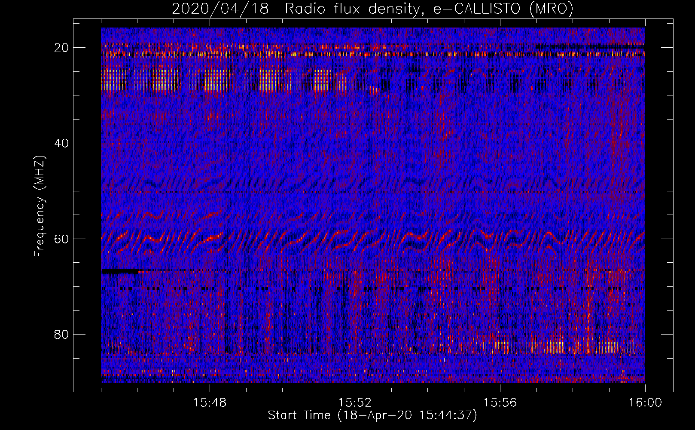The image size is (695, 430).
Task: Click the 20 MHz frequency tick label
Action: click(x=62, y=47)
